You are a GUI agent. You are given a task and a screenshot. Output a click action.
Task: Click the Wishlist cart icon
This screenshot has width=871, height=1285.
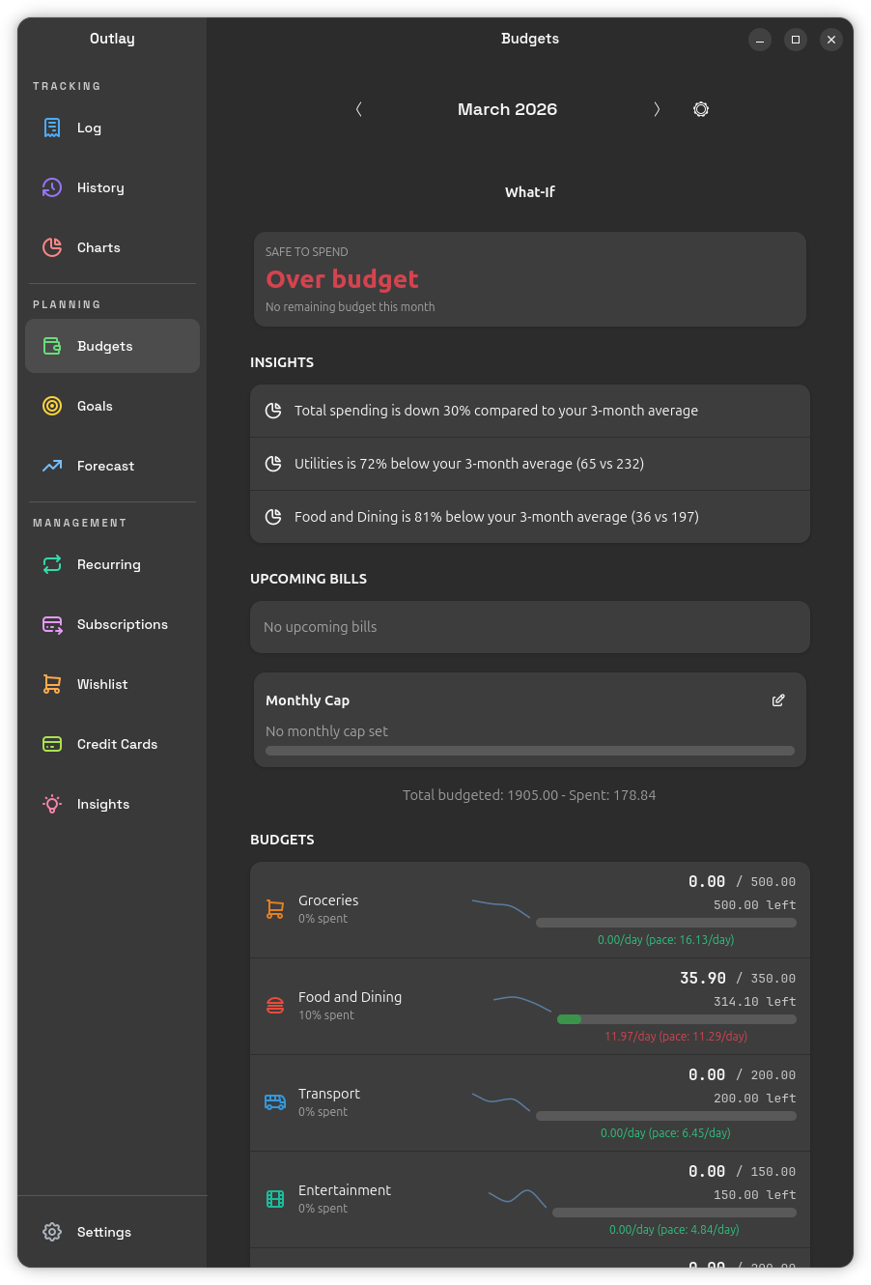(52, 684)
